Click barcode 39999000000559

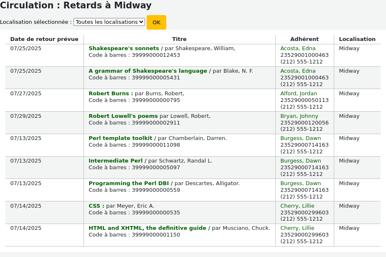156,190
